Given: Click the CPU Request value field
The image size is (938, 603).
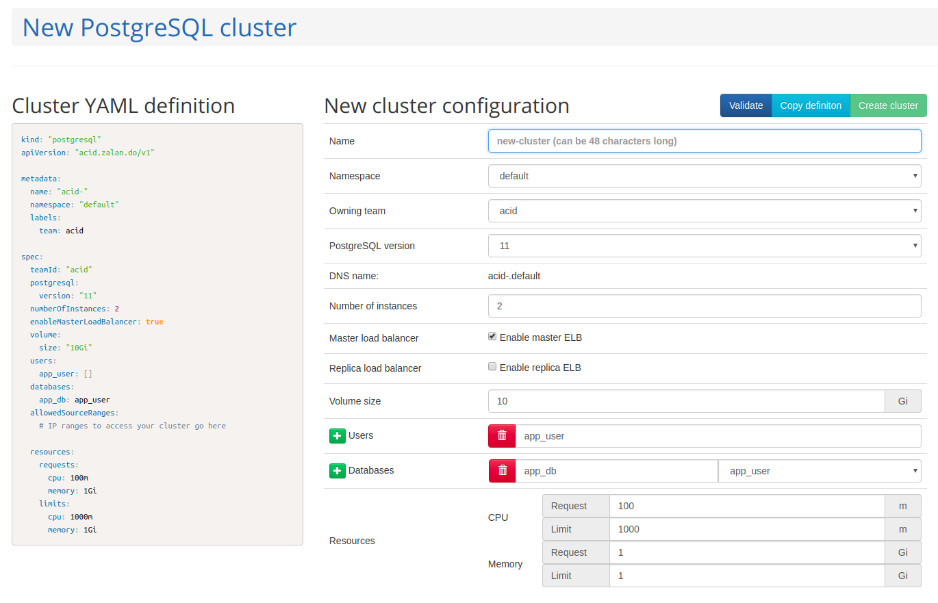Looking at the screenshot, I should click(746, 506).
